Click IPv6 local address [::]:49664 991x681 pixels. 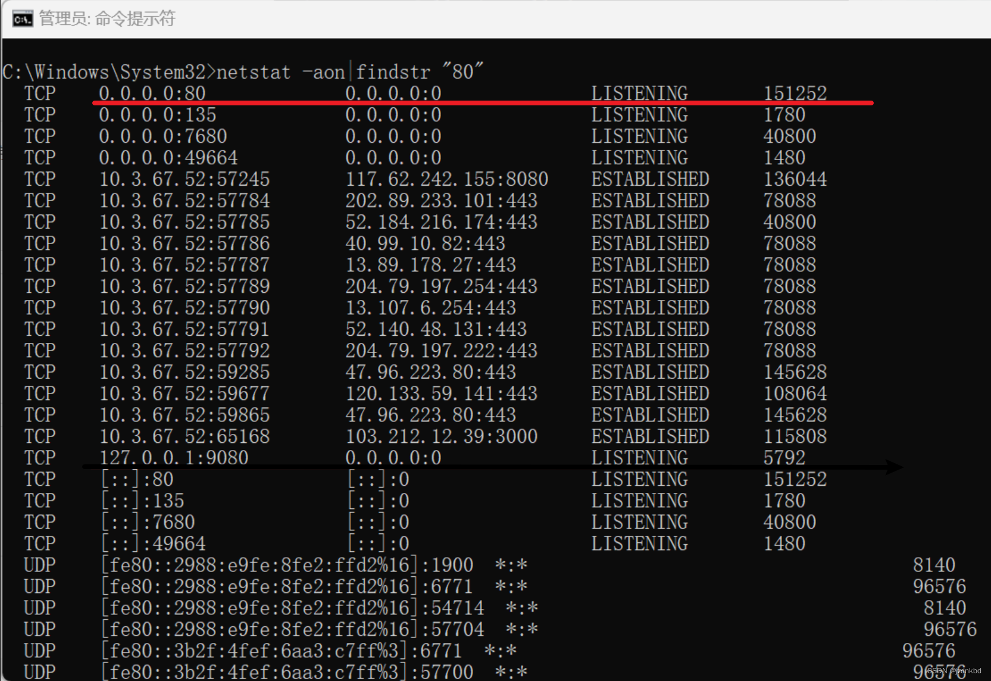(154, 543)
